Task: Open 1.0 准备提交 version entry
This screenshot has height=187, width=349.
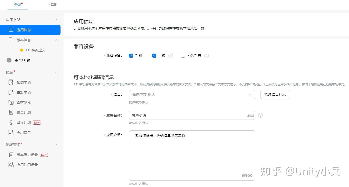Action: coord(35,50)
